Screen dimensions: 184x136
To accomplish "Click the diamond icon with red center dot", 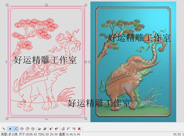I will coord(33,129).
